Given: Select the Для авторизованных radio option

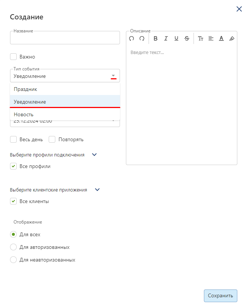Looking at the screenshot, I should click(13, 247).
